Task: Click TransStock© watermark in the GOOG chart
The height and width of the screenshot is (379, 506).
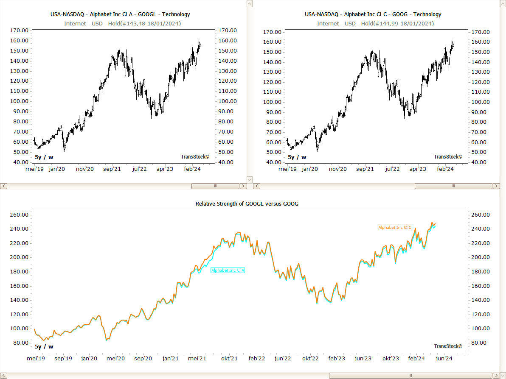Action: [448, 157]
